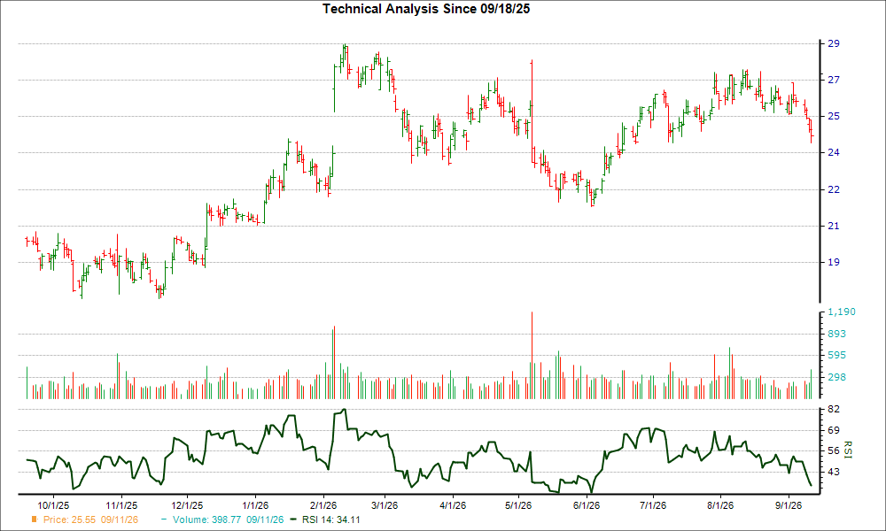The height and width of the screenshot is (531, 886).
Task: Click the price axis label 25
Action: [x=834, y=116]
